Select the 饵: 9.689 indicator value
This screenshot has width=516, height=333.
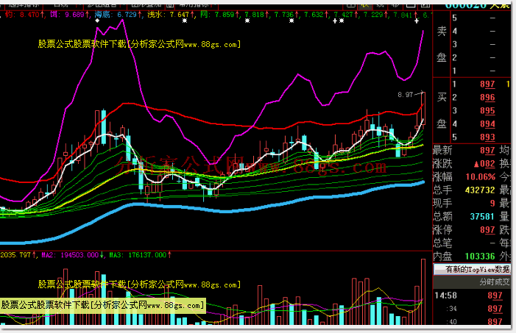coord(69,15)
